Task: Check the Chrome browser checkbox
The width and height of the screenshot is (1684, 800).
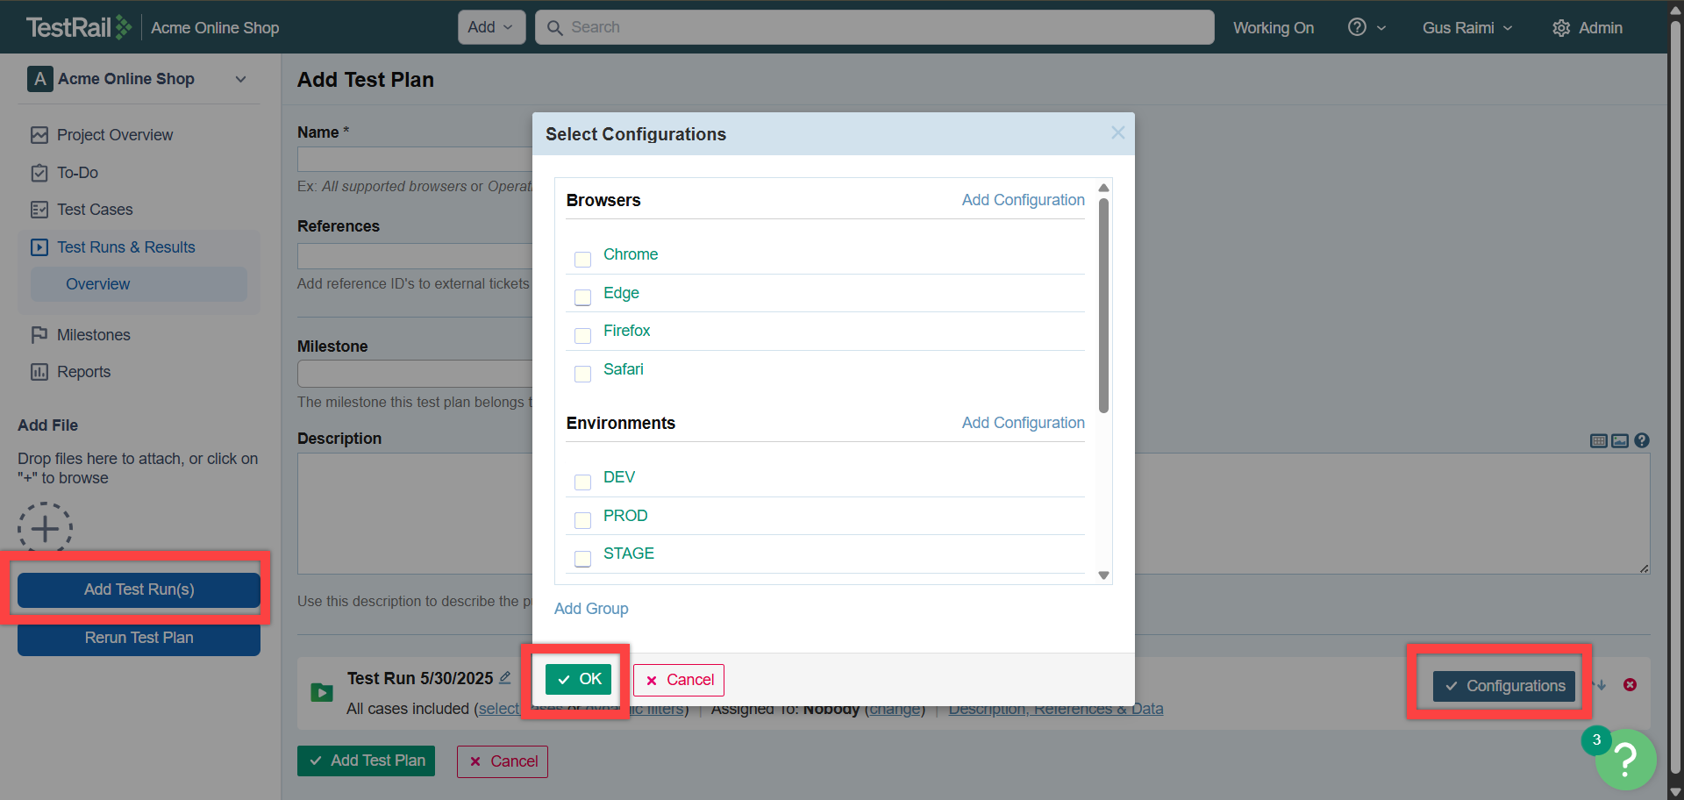Action: [582, 259]
